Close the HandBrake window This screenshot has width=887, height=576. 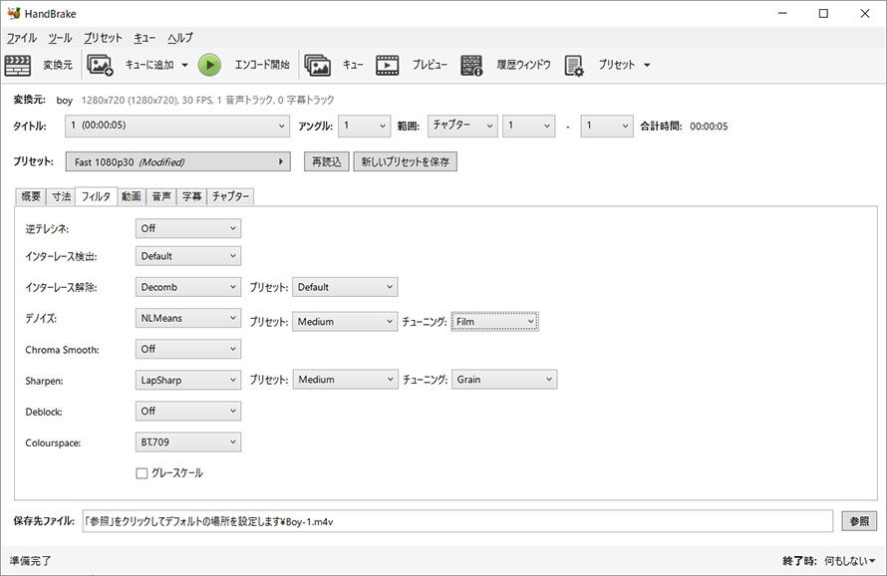[x=865, y=13]
